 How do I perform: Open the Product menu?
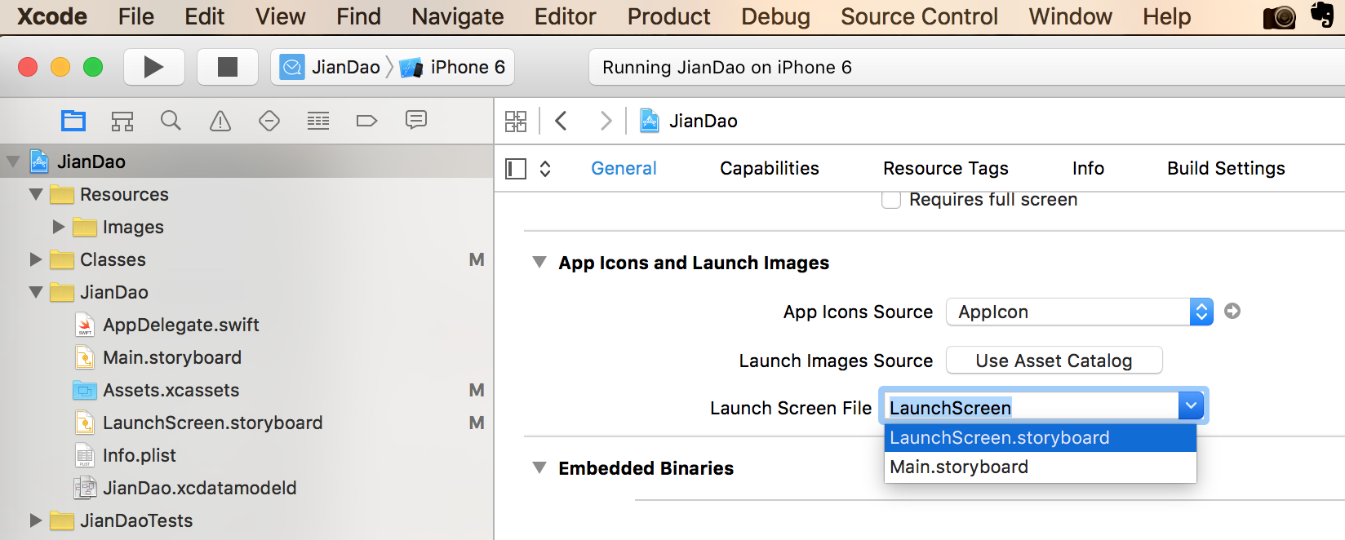coord(668,16)
